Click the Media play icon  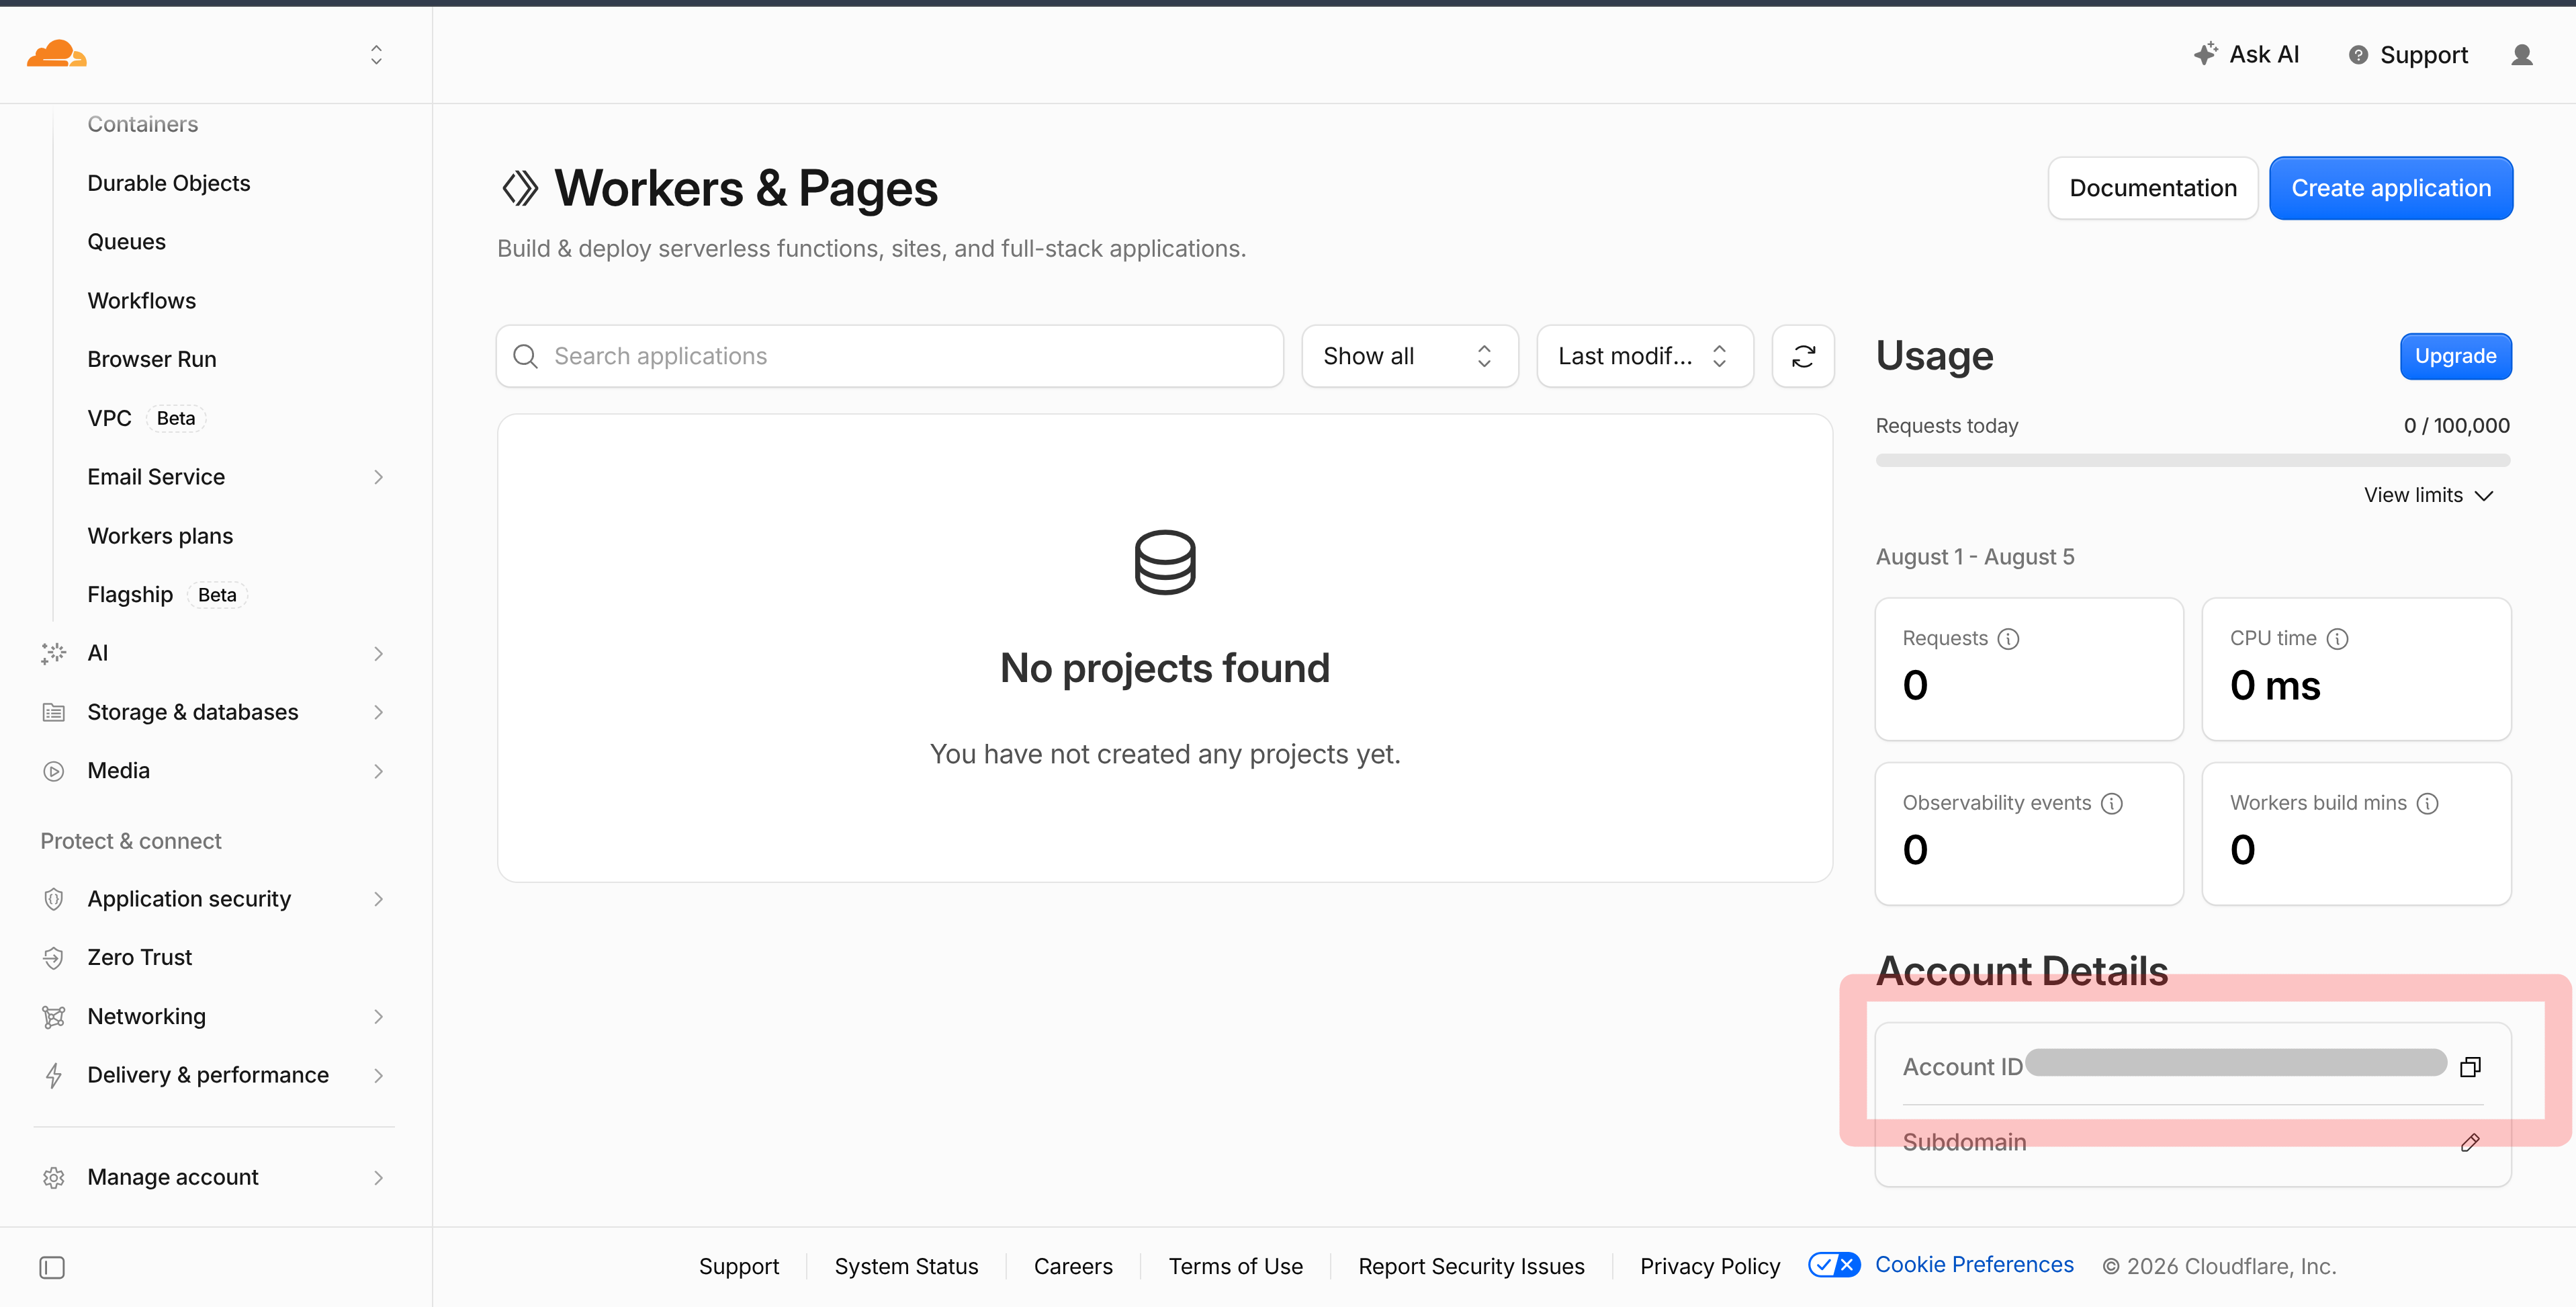point(54,771)
